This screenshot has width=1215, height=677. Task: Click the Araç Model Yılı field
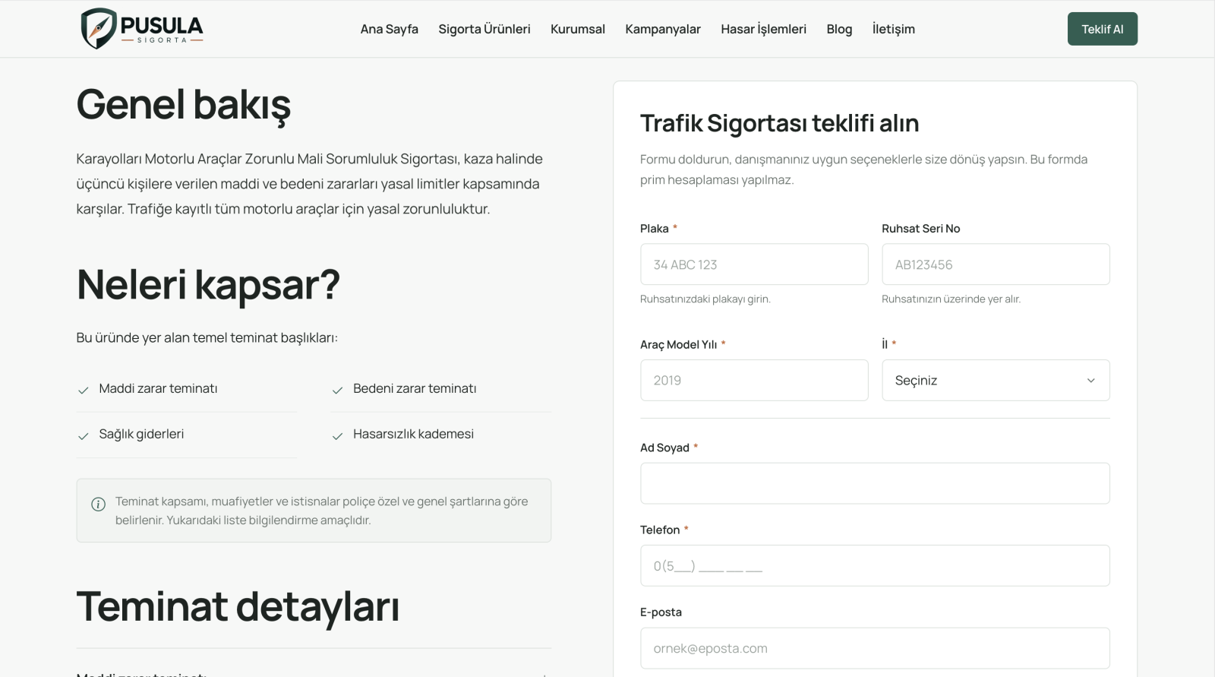click(754, 380)
